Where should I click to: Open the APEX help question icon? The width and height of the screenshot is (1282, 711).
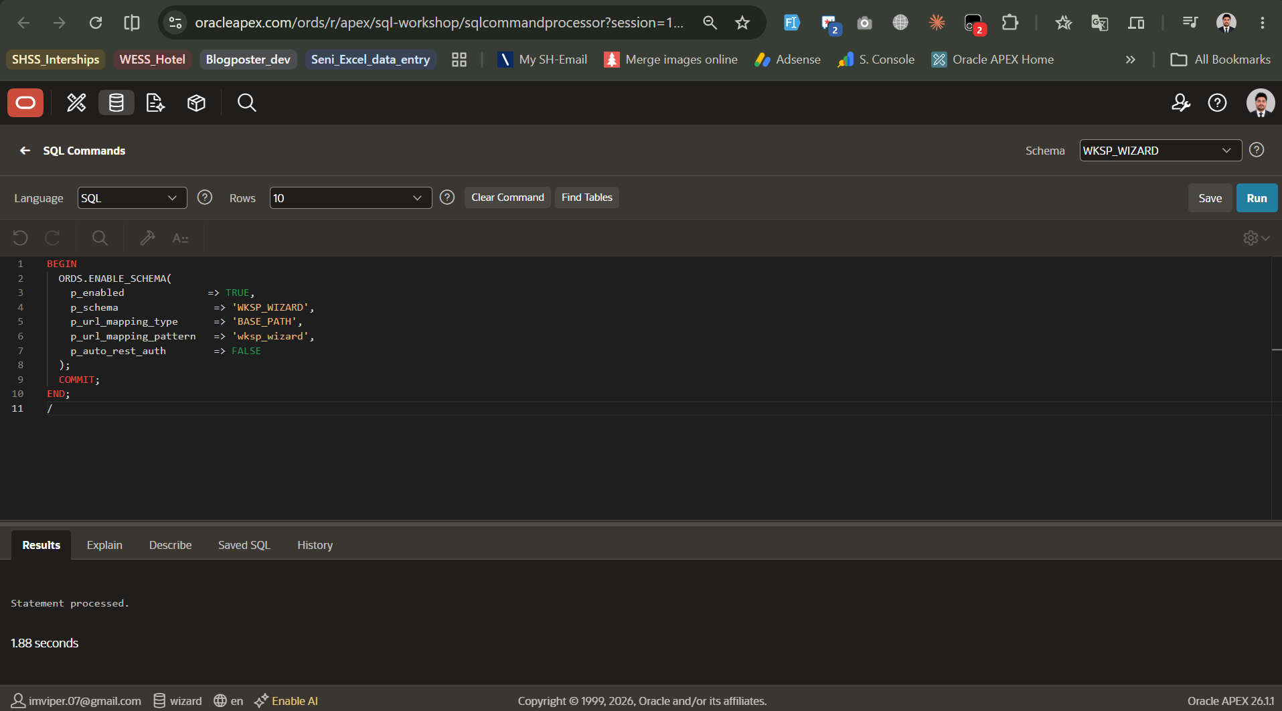(1217, 102)
